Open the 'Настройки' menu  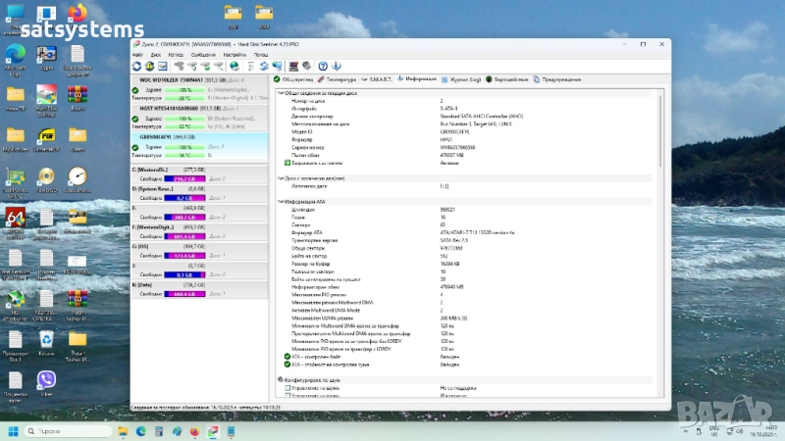[x=233, y=55]
